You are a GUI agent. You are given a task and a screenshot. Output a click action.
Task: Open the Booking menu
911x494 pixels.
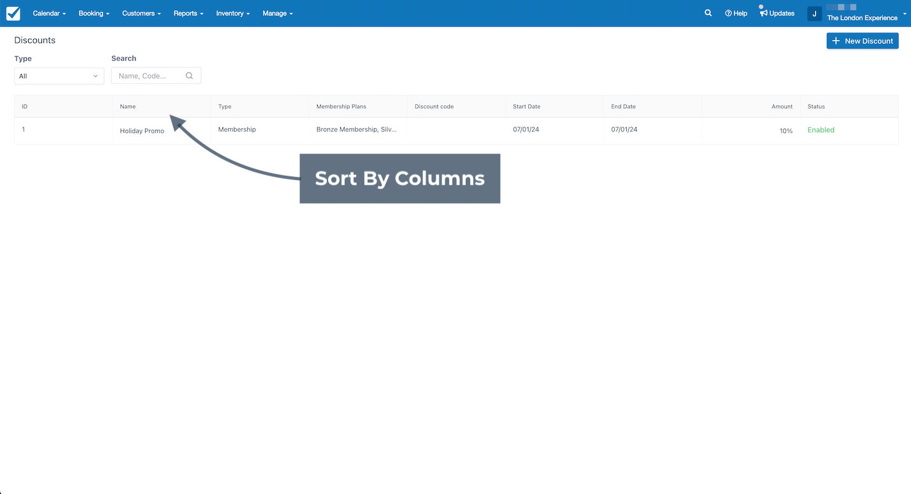(x=94, y=13)
